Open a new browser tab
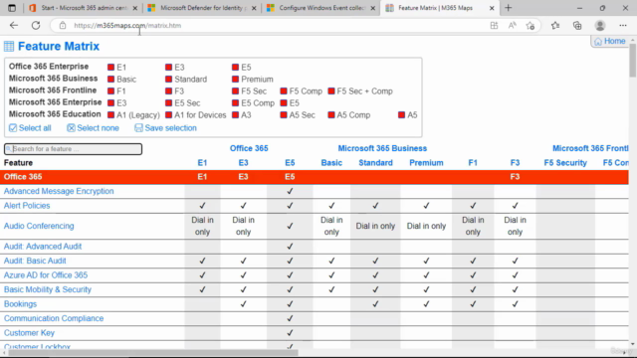The width and height of the screenshot is (637, 358). click(x=509, y=8)
